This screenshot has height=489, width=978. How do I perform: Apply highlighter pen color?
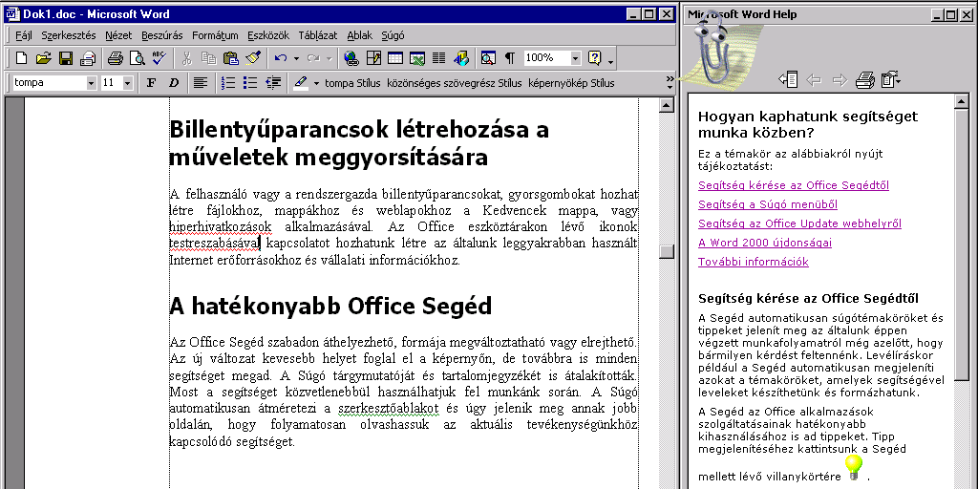click(301, 83)
